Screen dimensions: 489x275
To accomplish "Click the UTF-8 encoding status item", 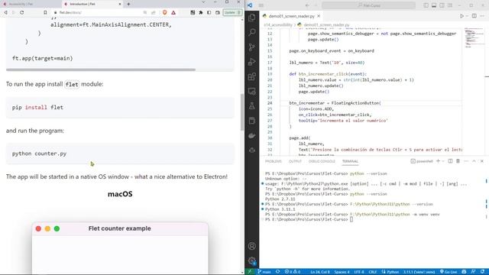I will tap(359, 272).
